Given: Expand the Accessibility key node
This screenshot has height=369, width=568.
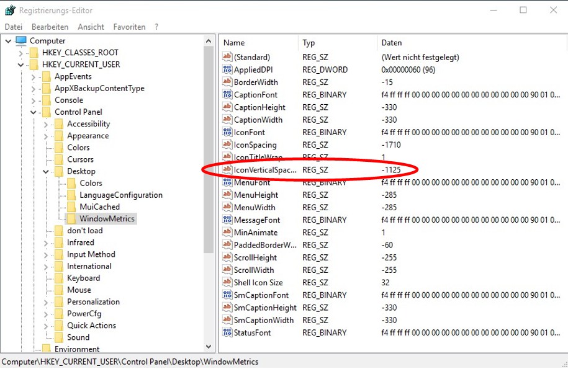Looking at the screenshot, I should pyautogui.click(x=46, y=124).
